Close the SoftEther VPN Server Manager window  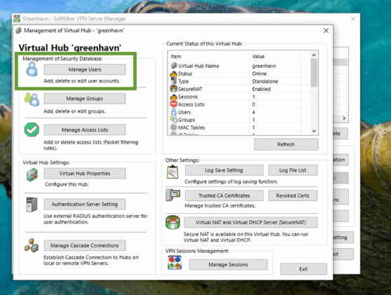353,19
